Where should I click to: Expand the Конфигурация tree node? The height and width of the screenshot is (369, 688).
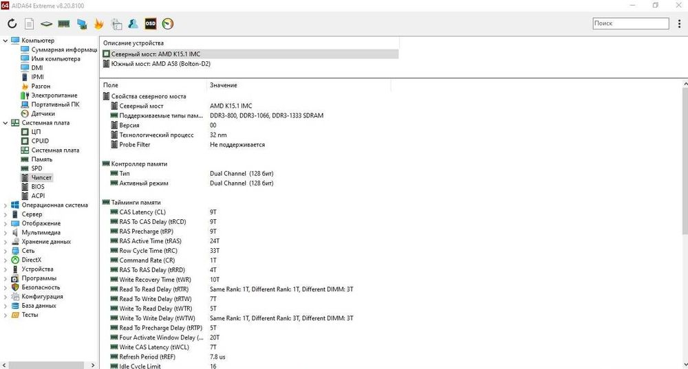click(x=6, y=297)
